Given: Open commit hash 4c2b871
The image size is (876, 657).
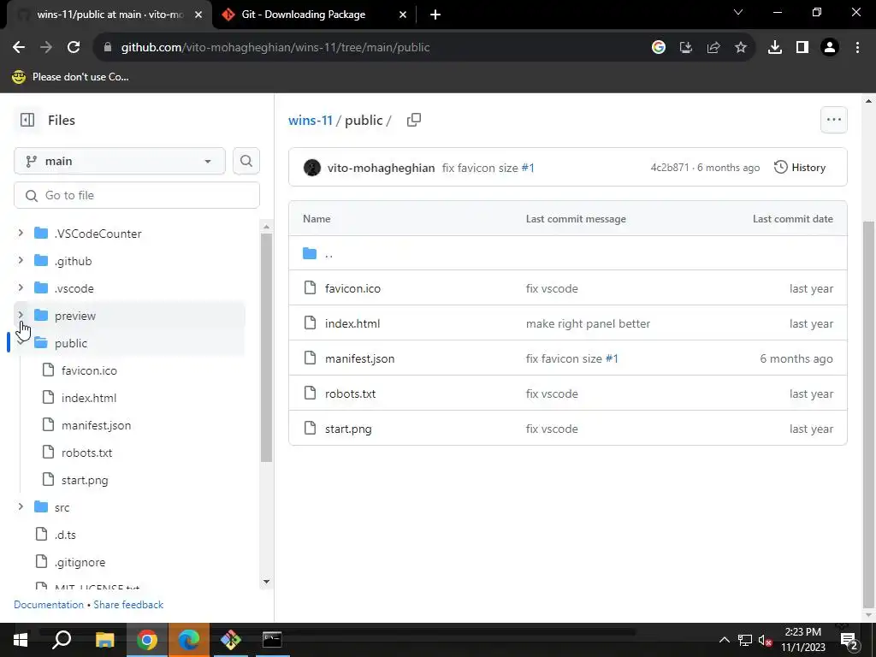Looking at the screenshot, I should [x=669, y=168].
